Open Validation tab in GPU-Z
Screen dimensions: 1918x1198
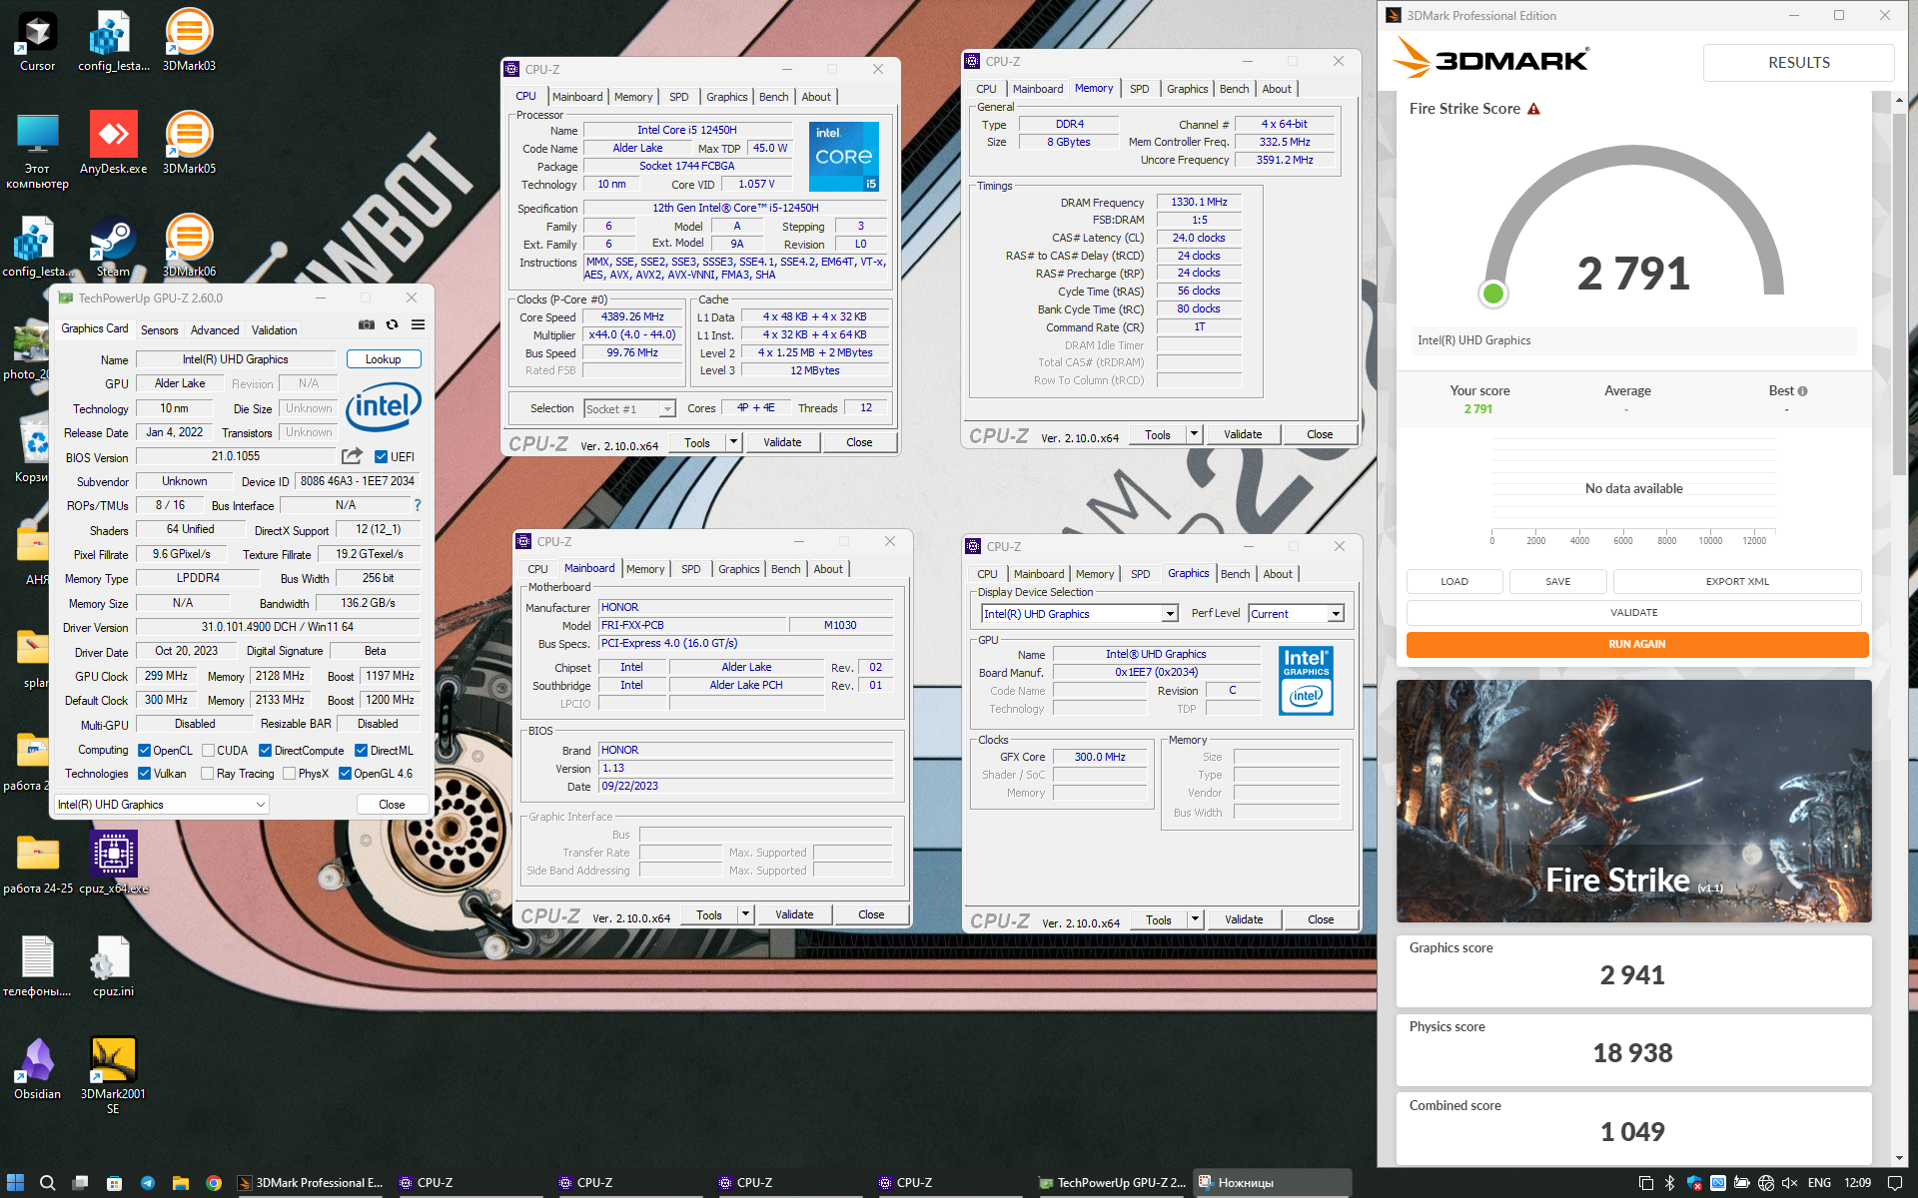pyautogui.click(x=274, y=330)
